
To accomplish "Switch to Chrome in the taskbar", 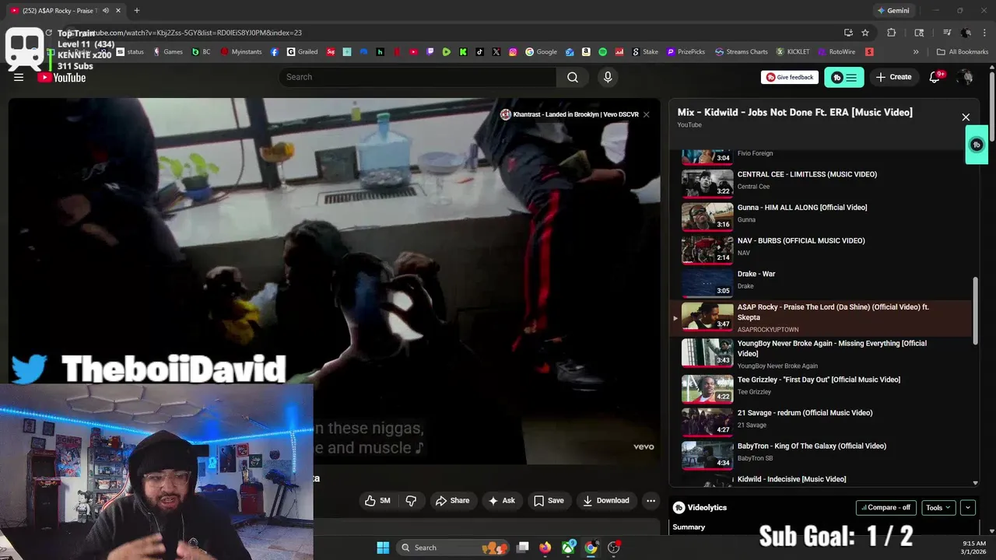I will (591, 548).
